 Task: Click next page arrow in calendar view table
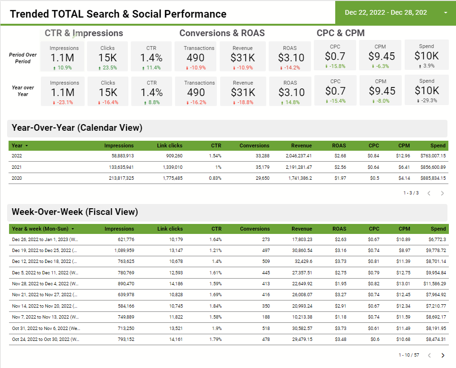(442, 194)
